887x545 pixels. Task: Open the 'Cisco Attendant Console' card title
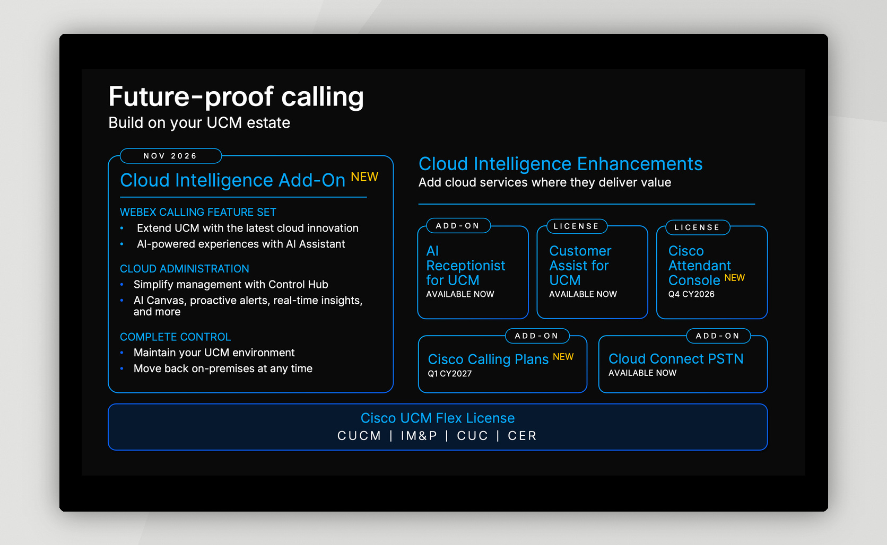point(699,266)
